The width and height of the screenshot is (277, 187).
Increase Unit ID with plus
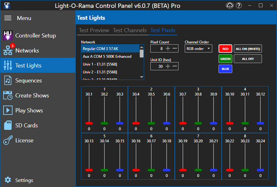[168, 66]
